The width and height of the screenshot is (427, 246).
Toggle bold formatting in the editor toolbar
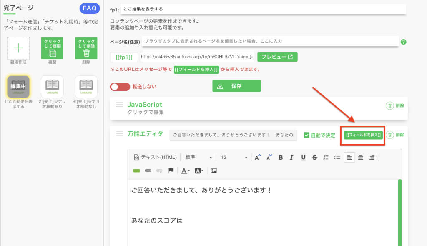[x=281, y=157]
